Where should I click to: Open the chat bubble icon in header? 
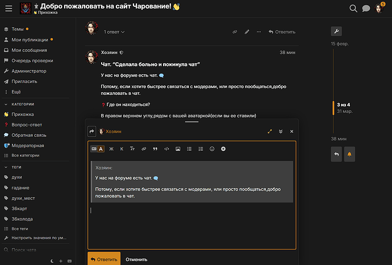point(366,9)
